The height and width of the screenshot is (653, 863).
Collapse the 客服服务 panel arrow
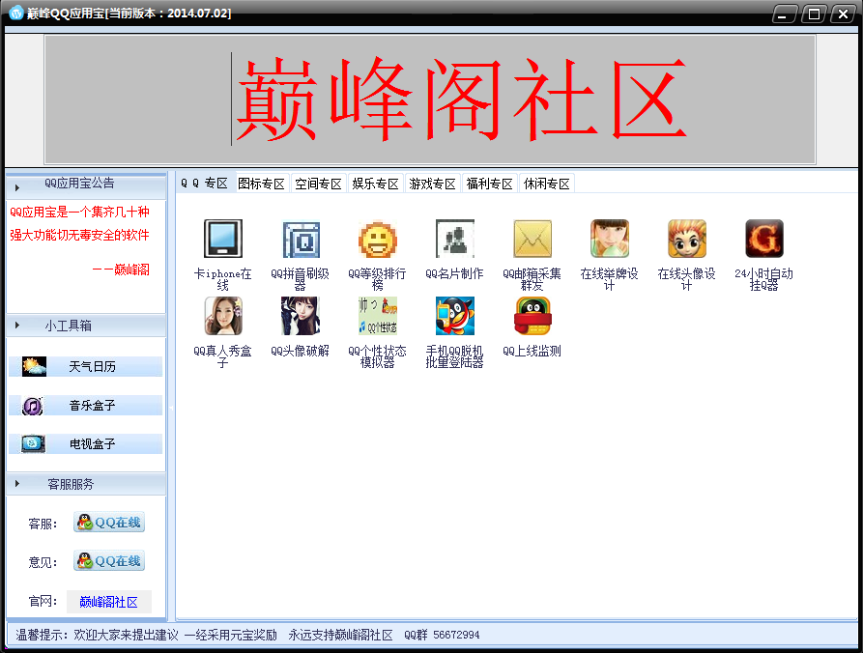[x=17, y=484]
